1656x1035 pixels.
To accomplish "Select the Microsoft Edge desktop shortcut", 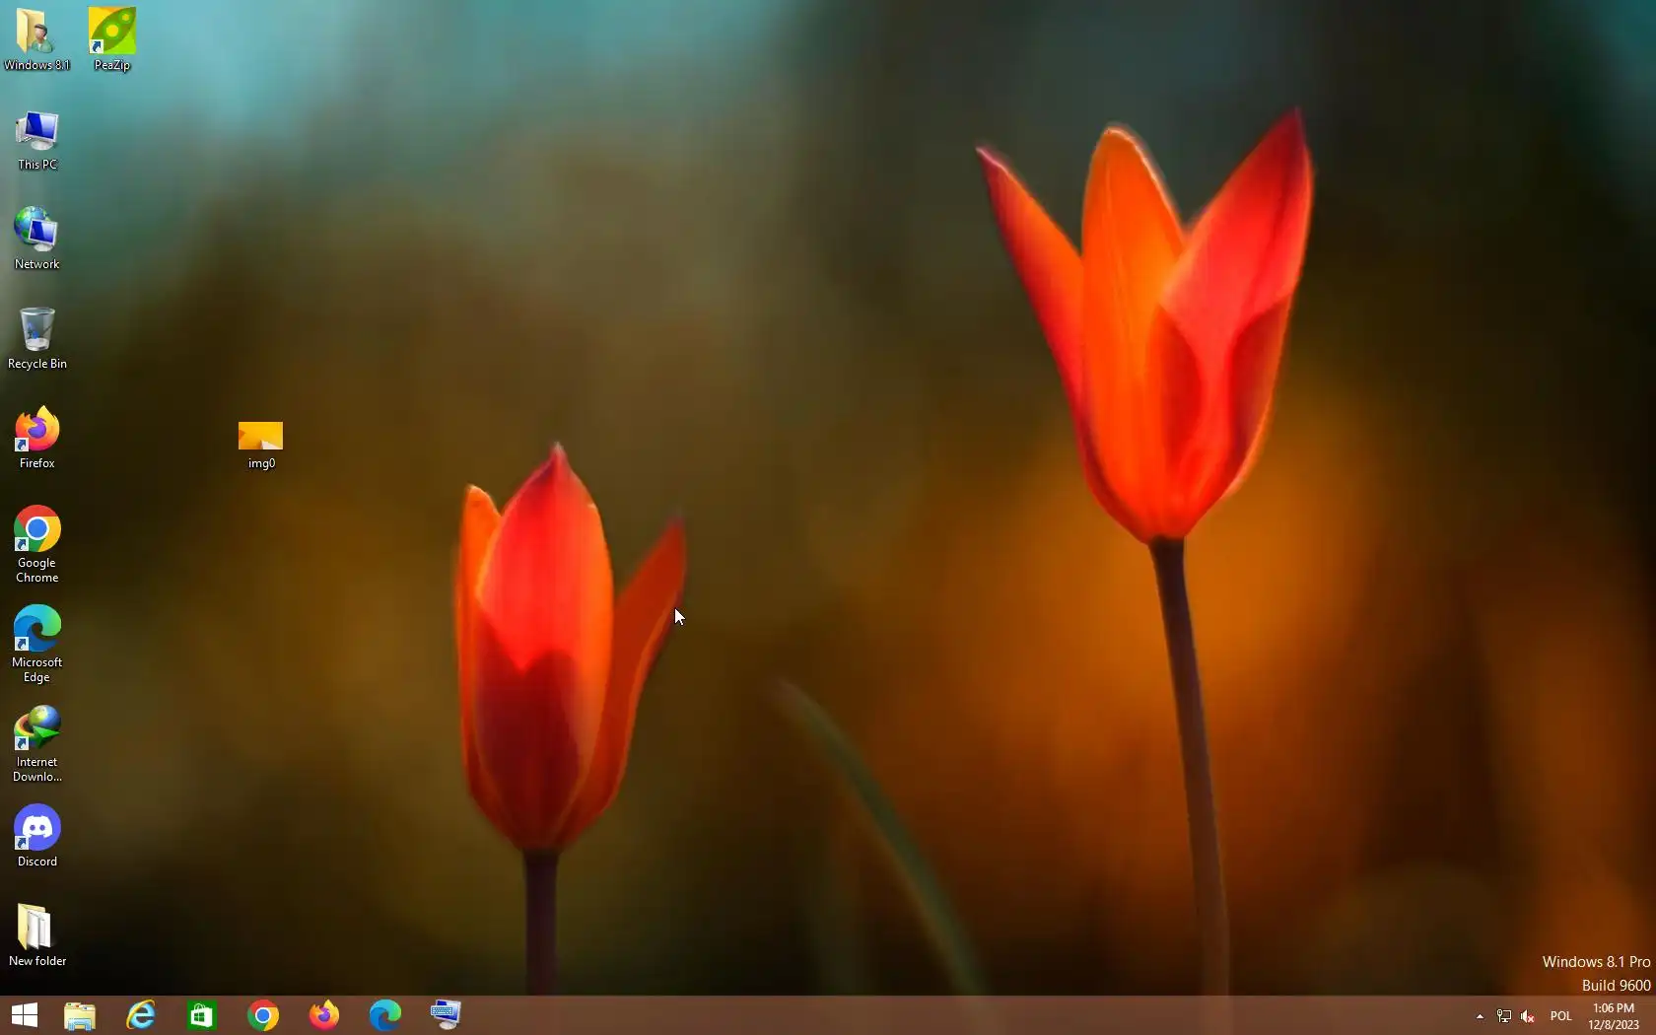I will (36, 644).
